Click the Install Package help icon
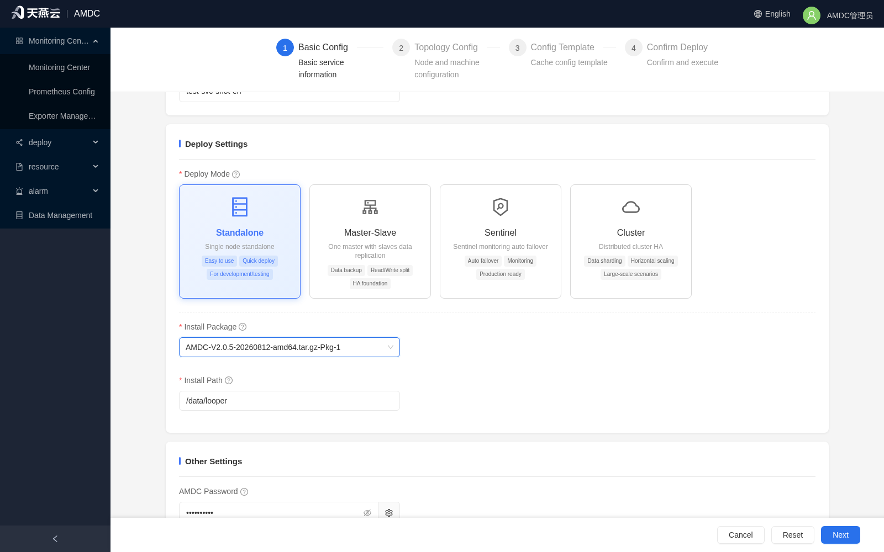The image size is (884, 552). coord(243,327)
